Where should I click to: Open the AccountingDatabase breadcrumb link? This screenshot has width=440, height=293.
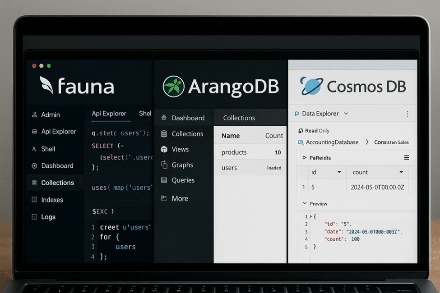pyautogui.click(x=332, y=142)
